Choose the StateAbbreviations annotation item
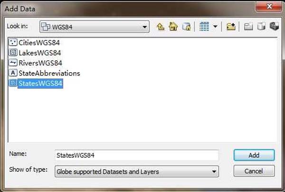The image size is (285, 192). (44, 73)
